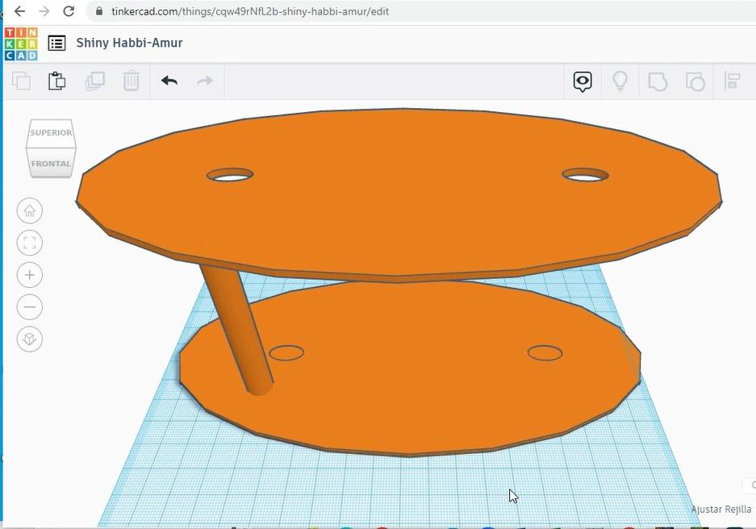Reload the browser page

(x=69, y=11)
